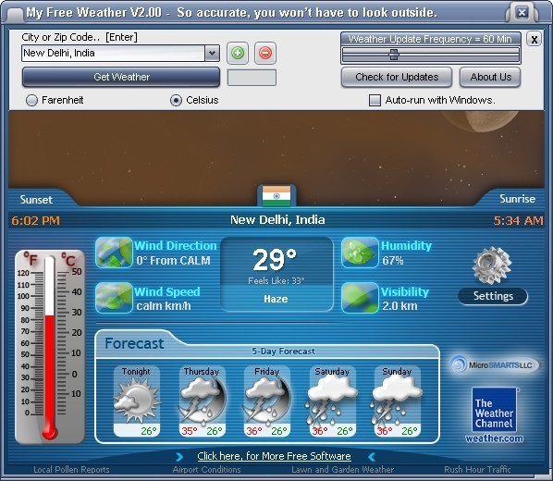Select the Celsius radio button
This screenshot has height=481, width=553.
pos(176,100)
